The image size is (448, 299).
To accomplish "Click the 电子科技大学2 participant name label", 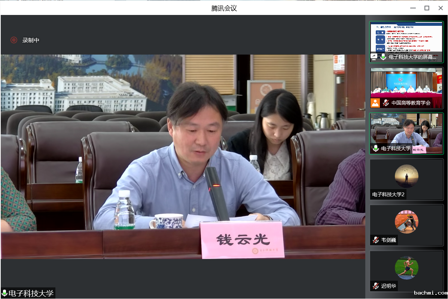I will [x=388, y=194].
